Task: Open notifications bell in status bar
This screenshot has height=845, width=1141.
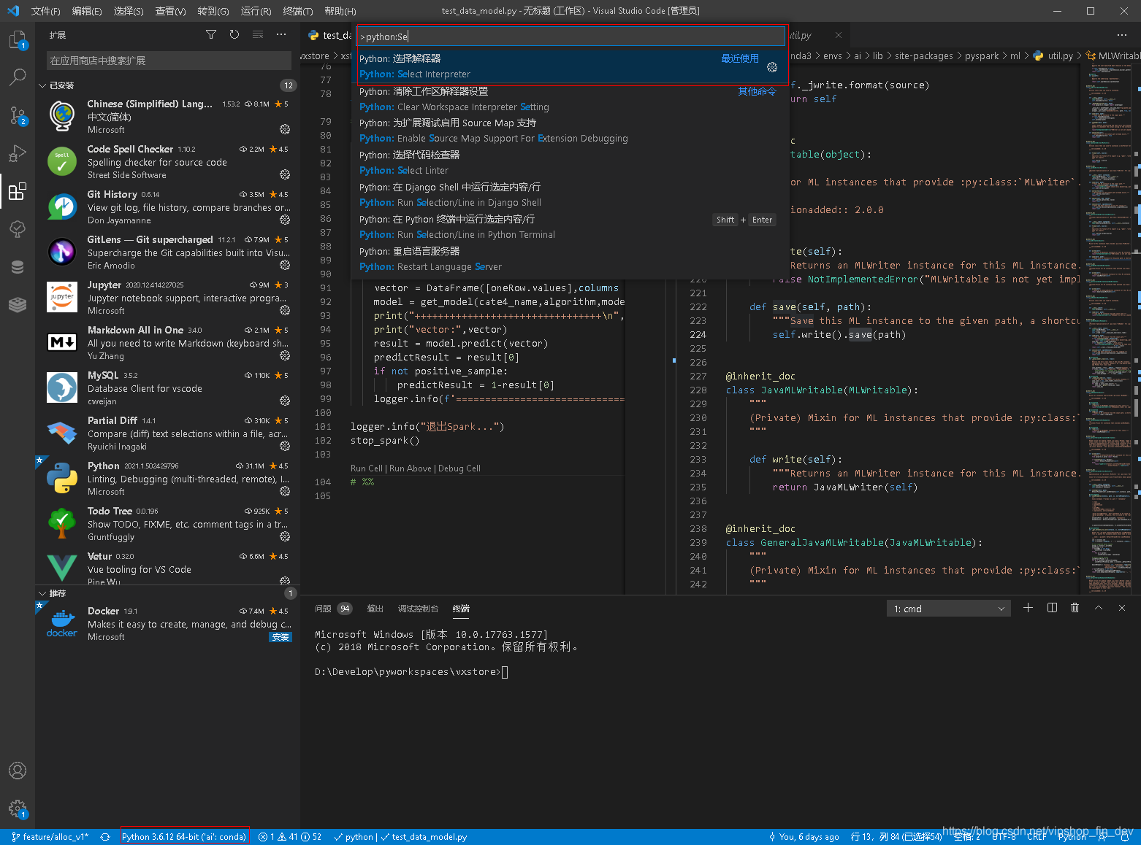Action: pos(1126,837)
